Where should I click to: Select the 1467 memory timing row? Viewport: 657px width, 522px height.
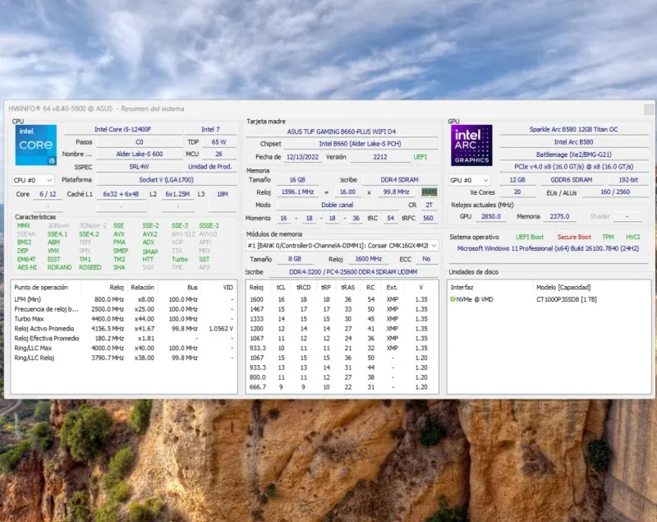[x=342, y=309]
